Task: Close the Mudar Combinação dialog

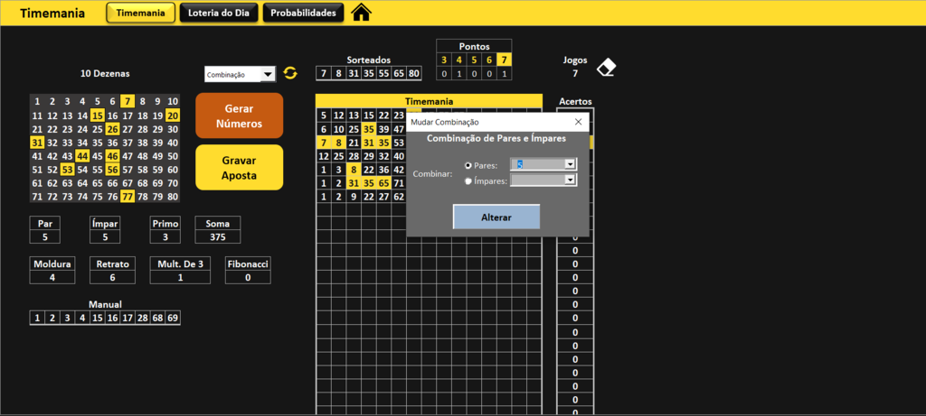Action: tap(578, 122)
